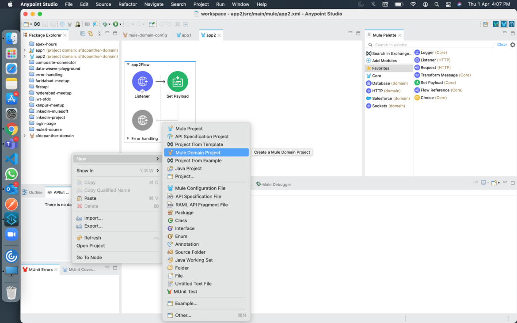Open the New wizard dropdown arrow in toolbar
This screenshot has width=517, height=323.
pos(31,24)
